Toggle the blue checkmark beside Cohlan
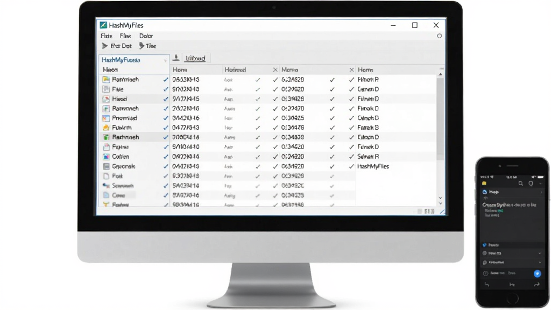 166,157
